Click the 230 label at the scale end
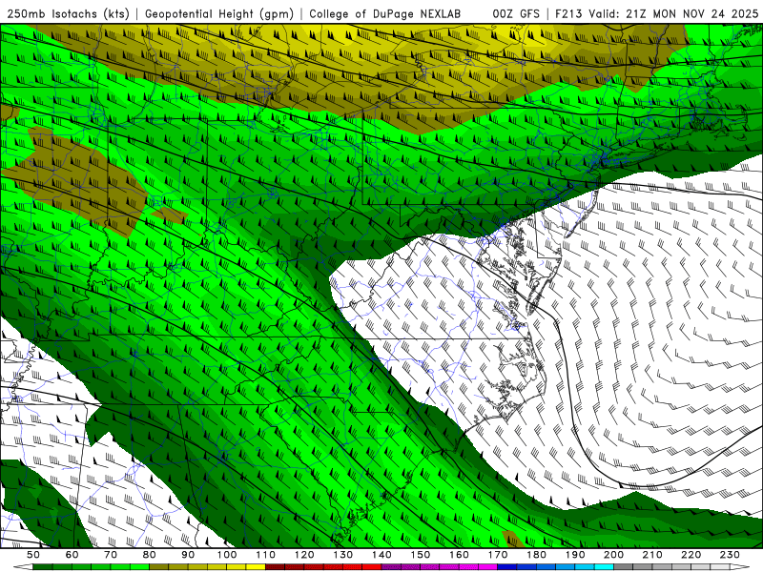The width and height of the screenshot is (763, 572). tap(731, 555)
